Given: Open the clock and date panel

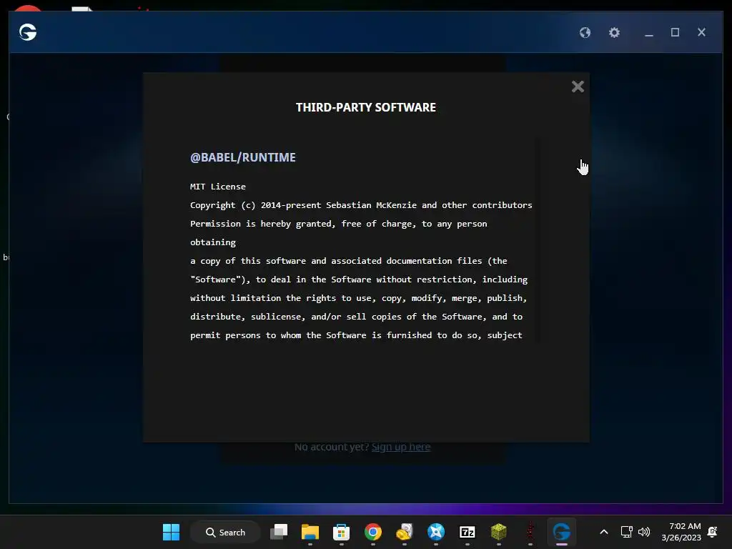Looking at the screenshot, I should point(681,532).
